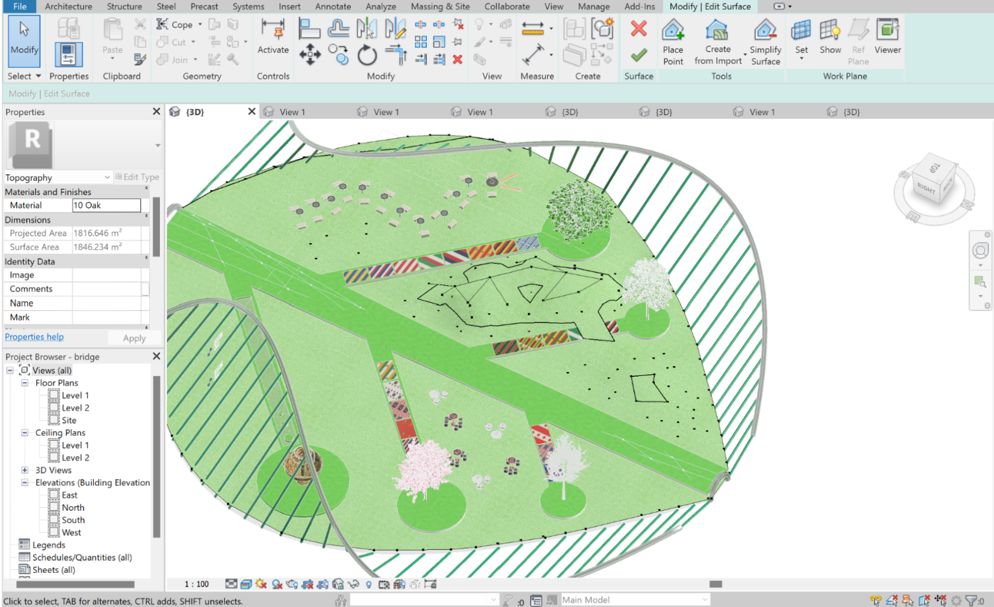
Task: Open the Main Model design option dropdown
Action: [x=705, y=599]
